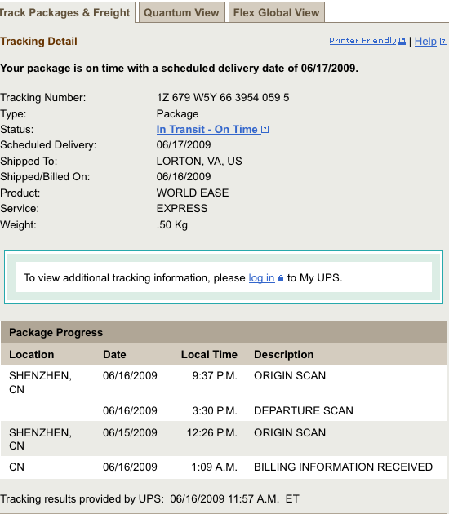Select the BILLING INFORMATION RECEIVED row
The height and width of the screenshot is (514, 449).
coord(224,467)
